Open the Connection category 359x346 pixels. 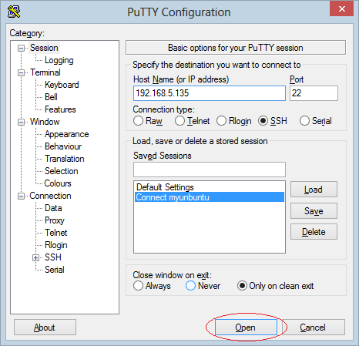tap(50, 196)
